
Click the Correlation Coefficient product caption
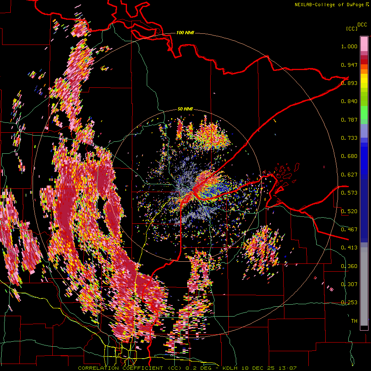(x=187, y=368)
